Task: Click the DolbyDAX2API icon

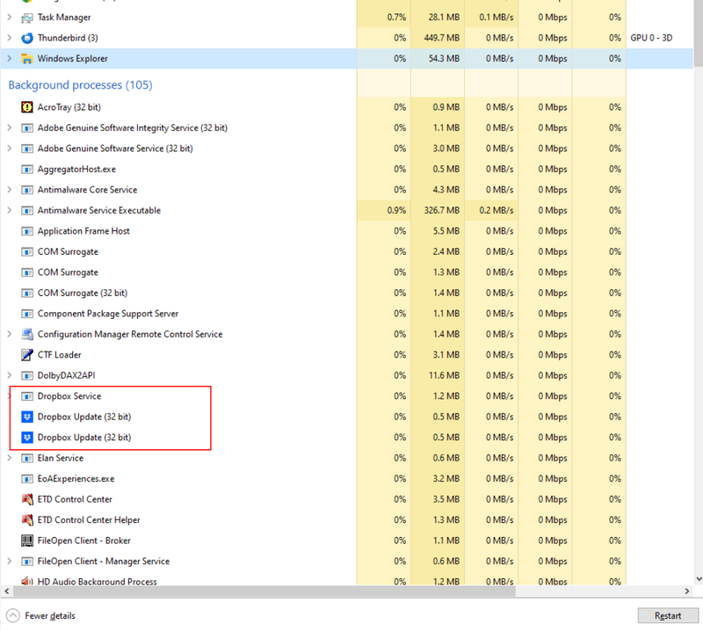Action: click(x=27, y=375)
